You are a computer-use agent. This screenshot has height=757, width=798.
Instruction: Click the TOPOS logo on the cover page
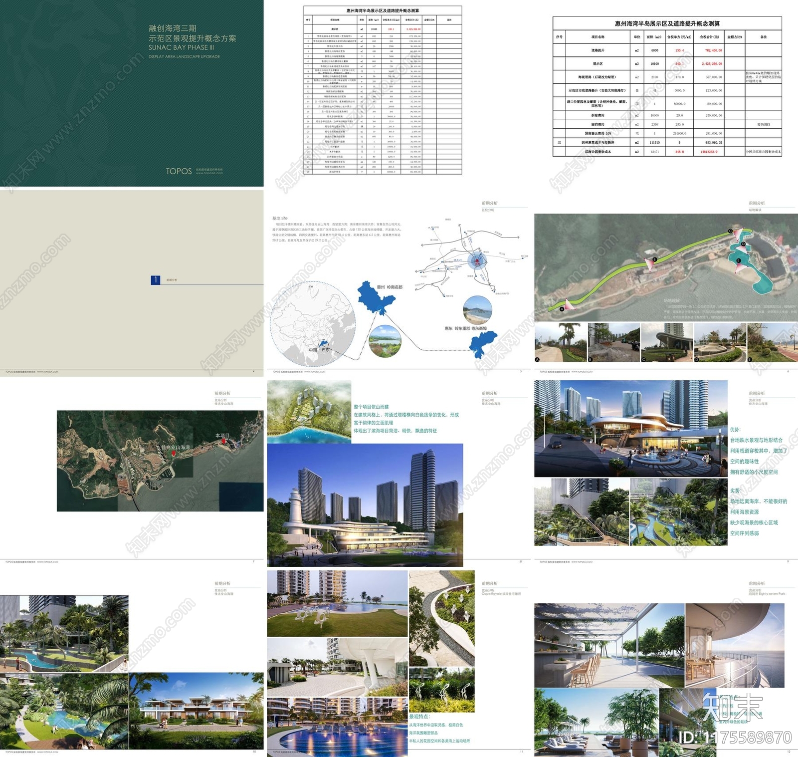179,171
